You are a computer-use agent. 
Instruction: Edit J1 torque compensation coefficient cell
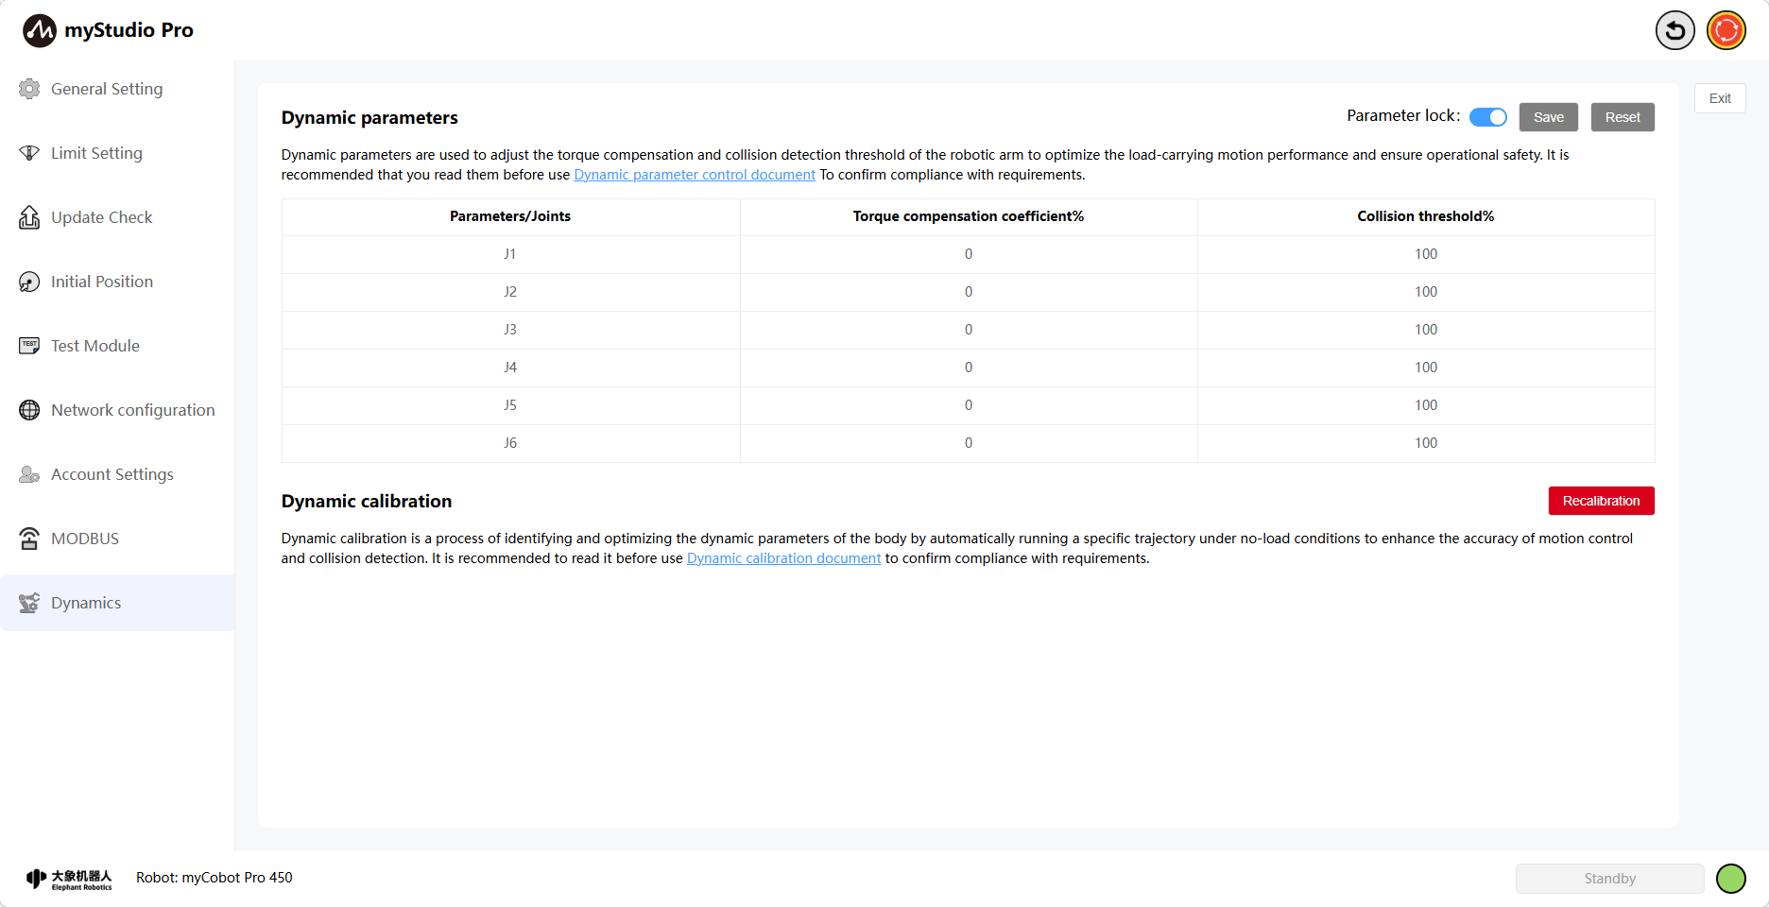pyautogui.click(x=968, y=254)
